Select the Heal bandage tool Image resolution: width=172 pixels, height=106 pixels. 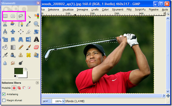[x=29, y=55]
